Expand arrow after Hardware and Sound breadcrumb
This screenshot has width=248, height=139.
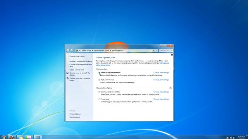click(111, 51)
